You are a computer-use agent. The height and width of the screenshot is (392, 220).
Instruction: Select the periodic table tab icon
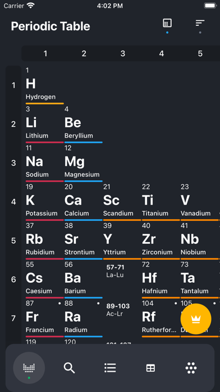29,368
